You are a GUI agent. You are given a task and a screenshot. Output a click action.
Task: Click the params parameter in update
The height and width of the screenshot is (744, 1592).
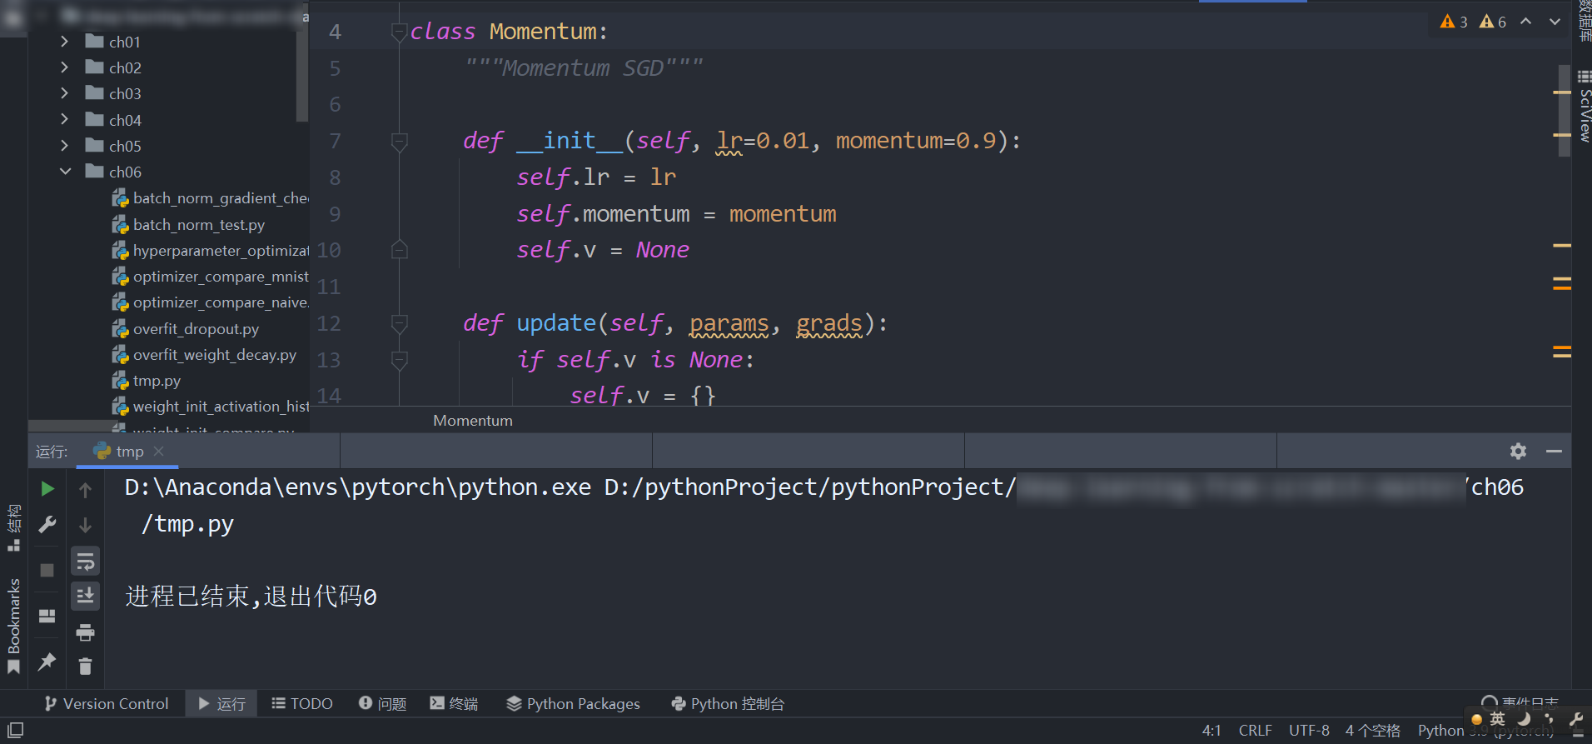coord(729,323)
